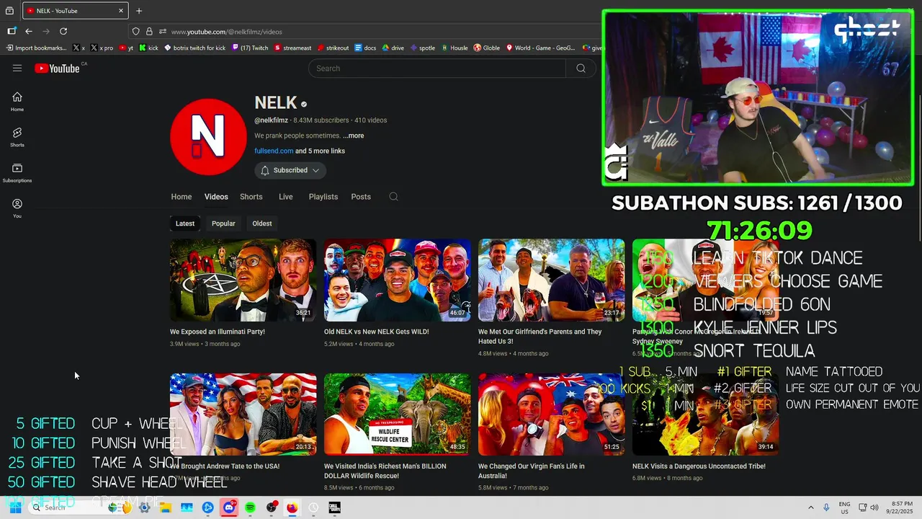Click the YouTube search magnifier button
The height and width of the screenshot is (519, 922).
[581, 68]
